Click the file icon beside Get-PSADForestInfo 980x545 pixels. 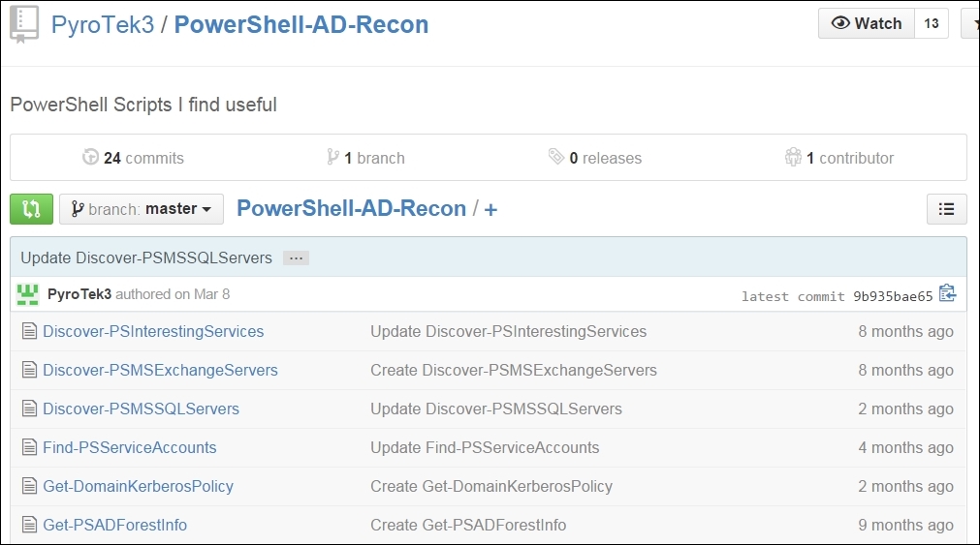pyautogui.click(x=29, y=525)
